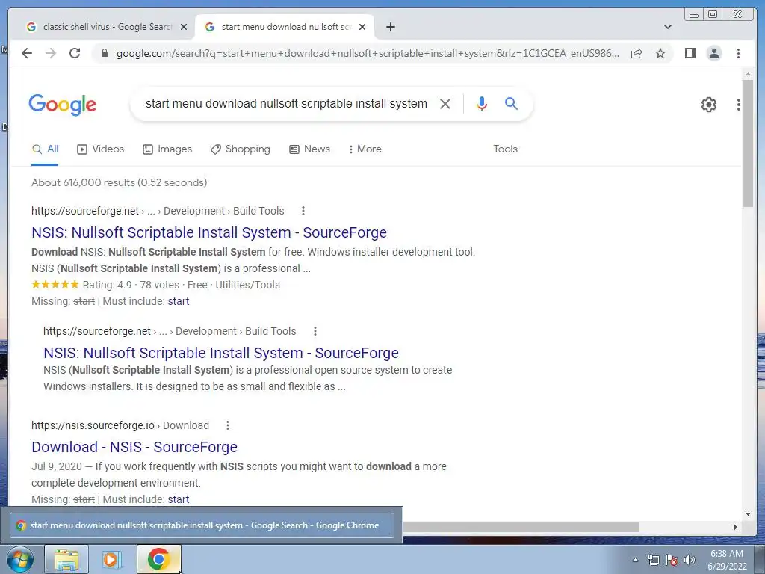The height and width of the screenshot is (574, 765).
Task: Close the 'start menu download nullsoft' tab
Action: [362, 27]
